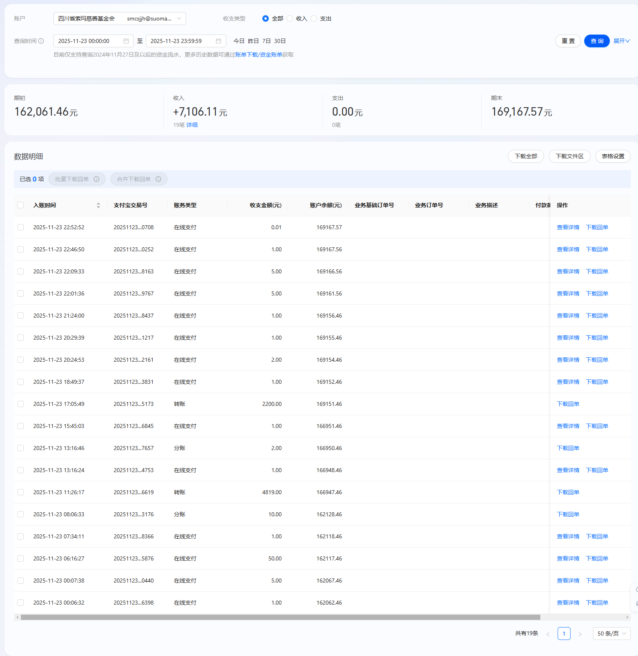This screenshot has height=656, width=638.
Task: Select the 收入 radio option
Action: coord(290,18)
